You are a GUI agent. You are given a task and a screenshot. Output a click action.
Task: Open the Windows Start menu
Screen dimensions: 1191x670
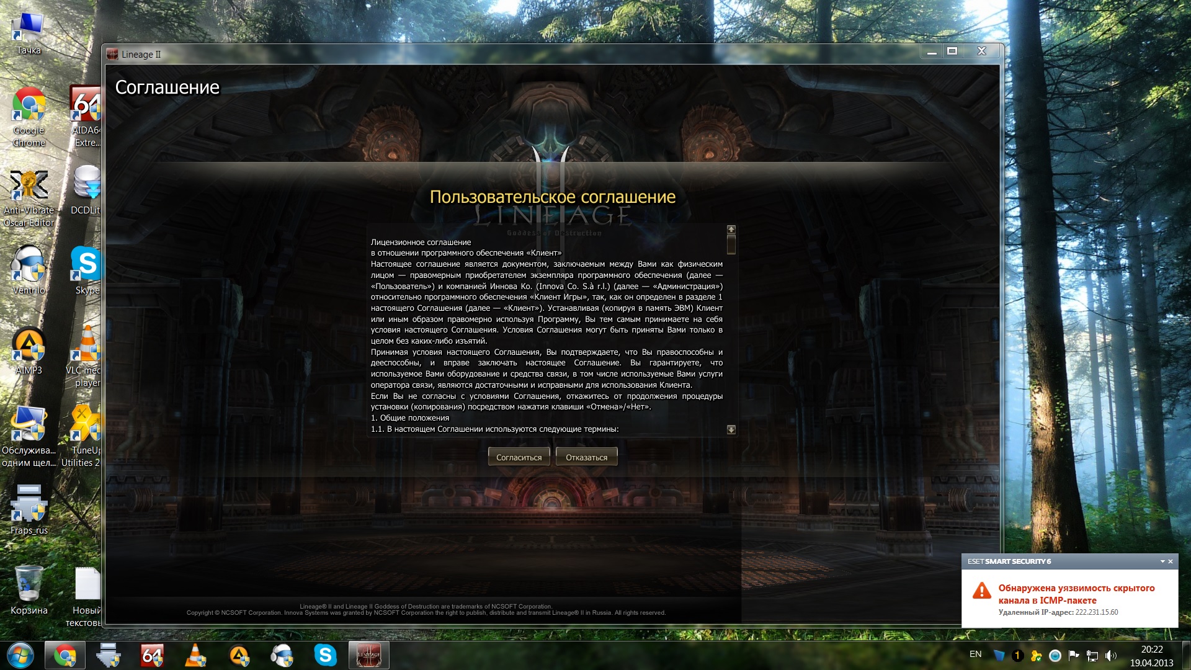pos(20,655)
